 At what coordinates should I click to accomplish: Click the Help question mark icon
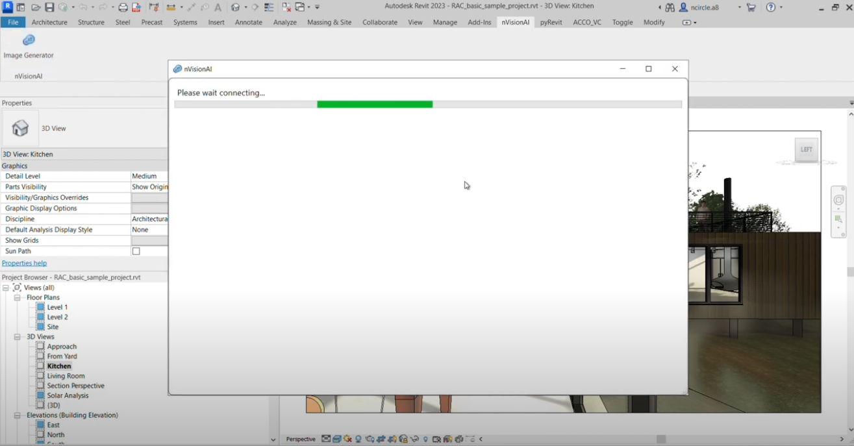[770, 7]
